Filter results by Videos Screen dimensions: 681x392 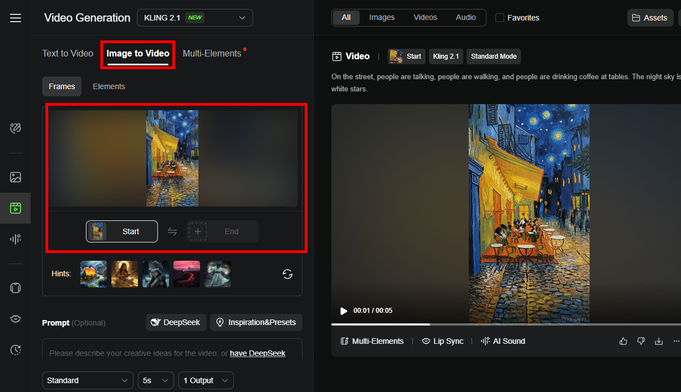coord(426,18)
